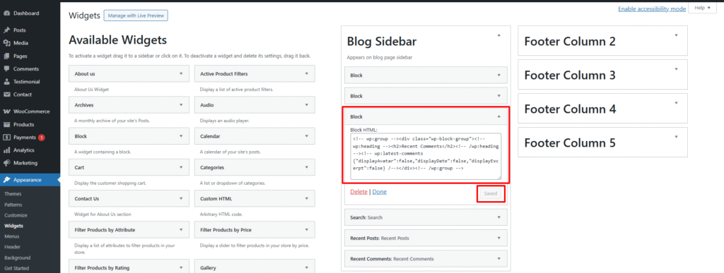The image size is (724, 273).
Task: Click the Posts pin icon
Action: pyautogui.click(x=6, y=30)
